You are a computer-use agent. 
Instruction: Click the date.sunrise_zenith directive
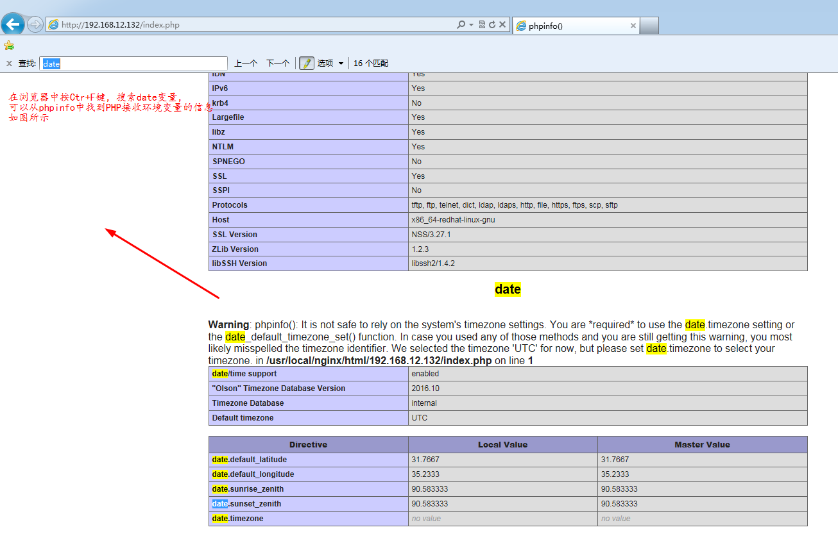(x=248, y=489)
